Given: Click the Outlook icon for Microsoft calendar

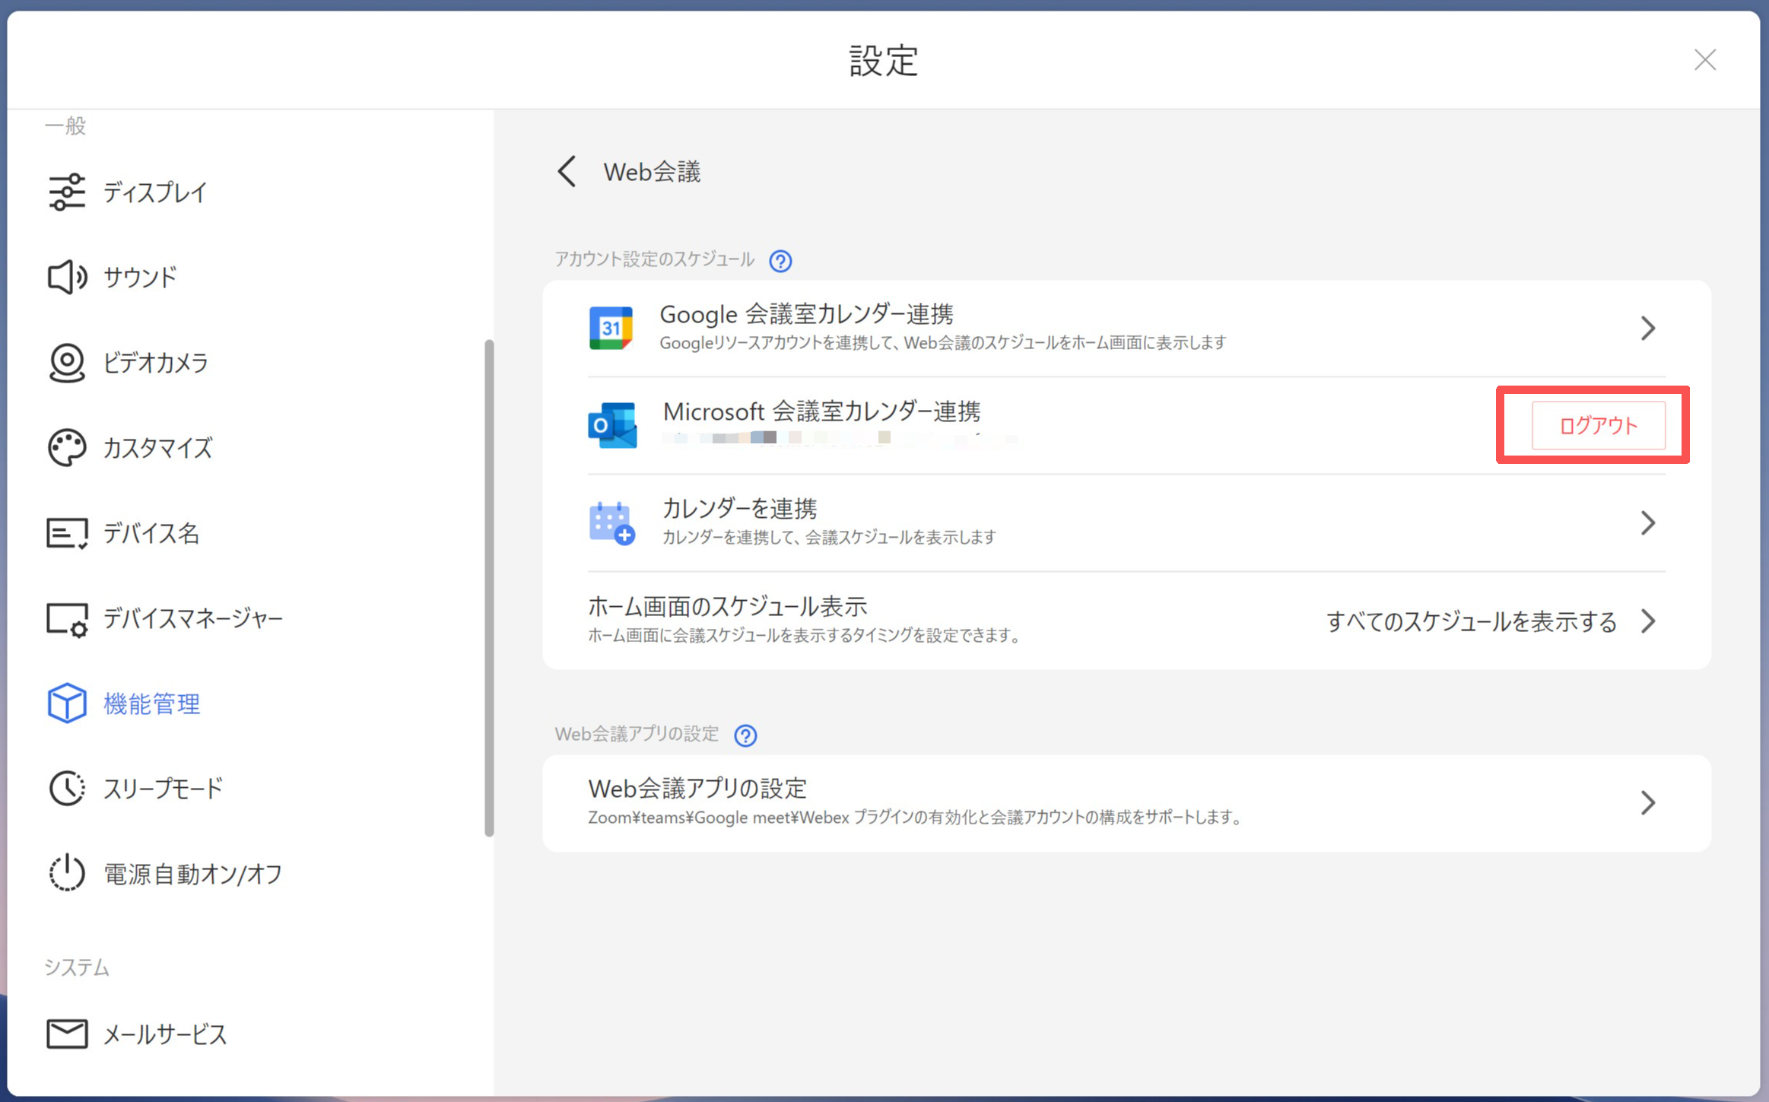Looking at the screenshot, I should [x=612, y=425].
